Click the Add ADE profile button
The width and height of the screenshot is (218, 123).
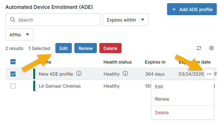tap(192, 9)
